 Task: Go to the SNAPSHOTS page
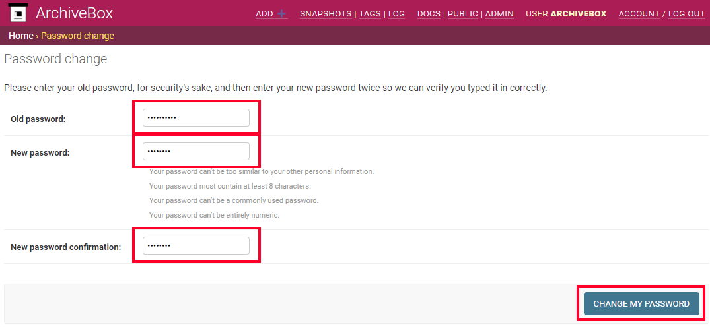(326, 14)
